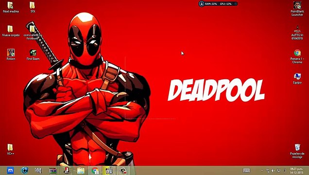Open the taskbar clock and date

296,171
